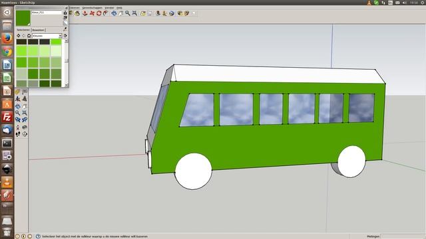Select the Push/Pull tool

(85, 13)
